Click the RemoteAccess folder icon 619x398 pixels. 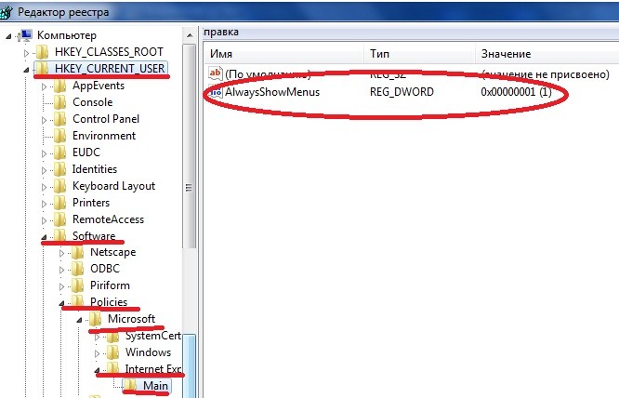pos(60,219)
